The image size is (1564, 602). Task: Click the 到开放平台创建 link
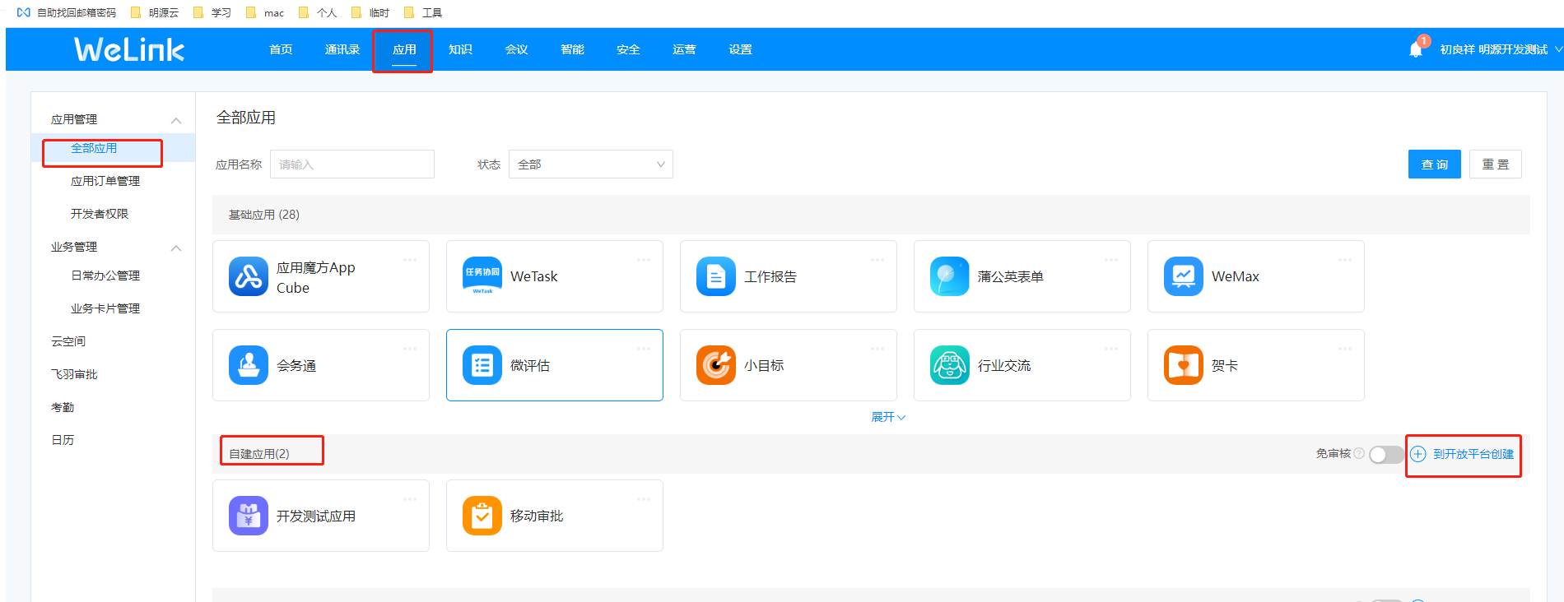coord(1463,454)
